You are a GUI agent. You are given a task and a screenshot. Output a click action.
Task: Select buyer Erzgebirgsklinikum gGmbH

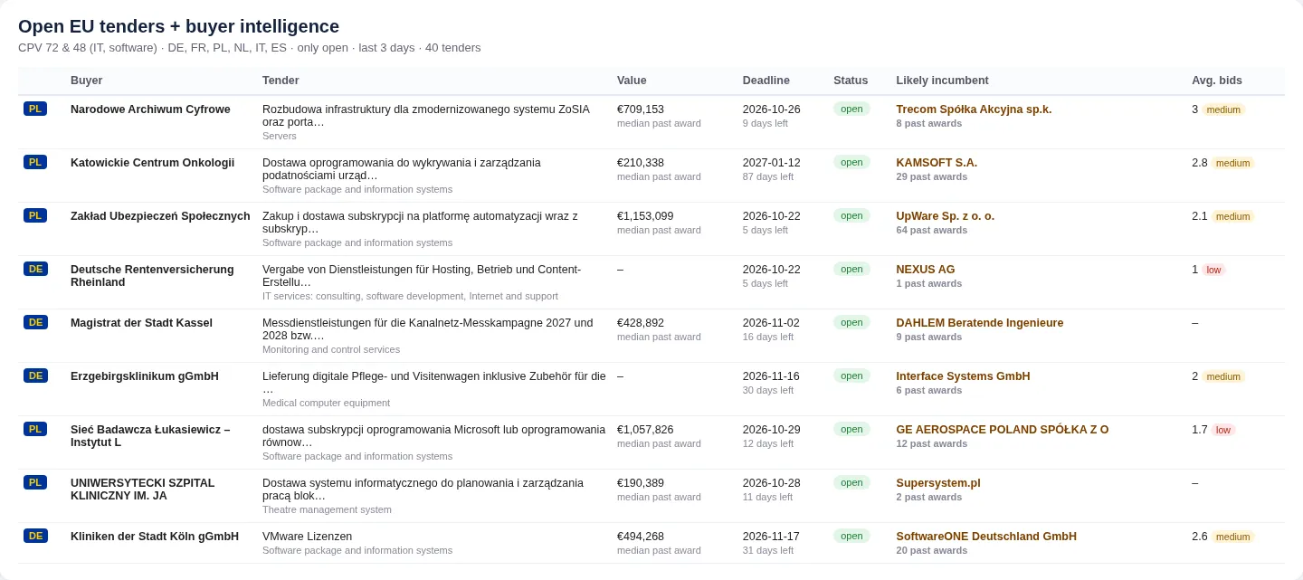click(x=145, y=376)
